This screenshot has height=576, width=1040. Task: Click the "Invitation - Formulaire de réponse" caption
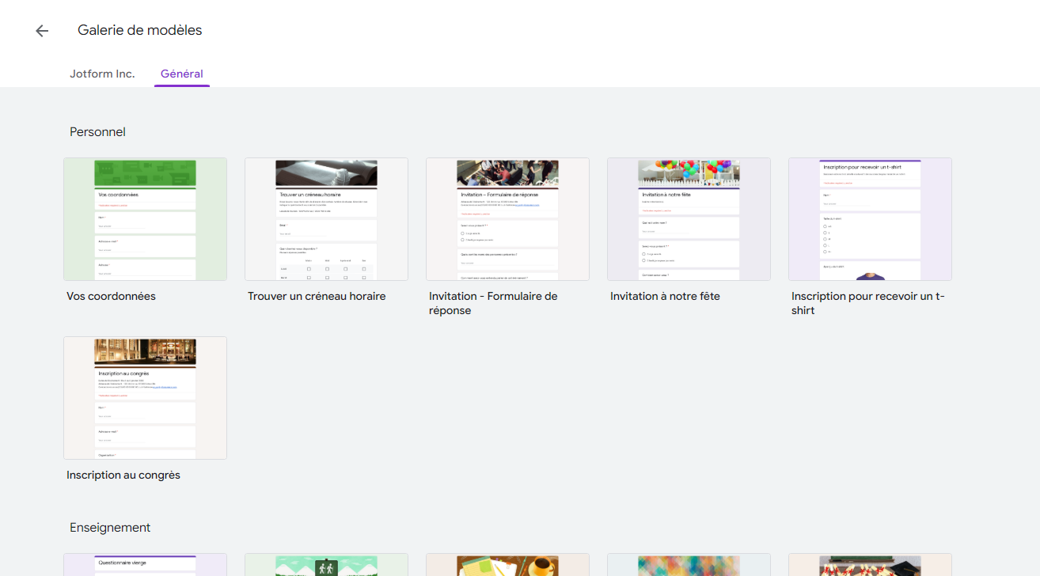point(493,304)
